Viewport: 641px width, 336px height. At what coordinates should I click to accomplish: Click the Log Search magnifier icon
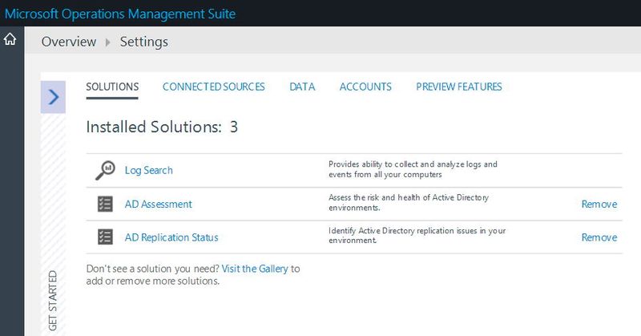pyautogui.click(x=105, y=170)
